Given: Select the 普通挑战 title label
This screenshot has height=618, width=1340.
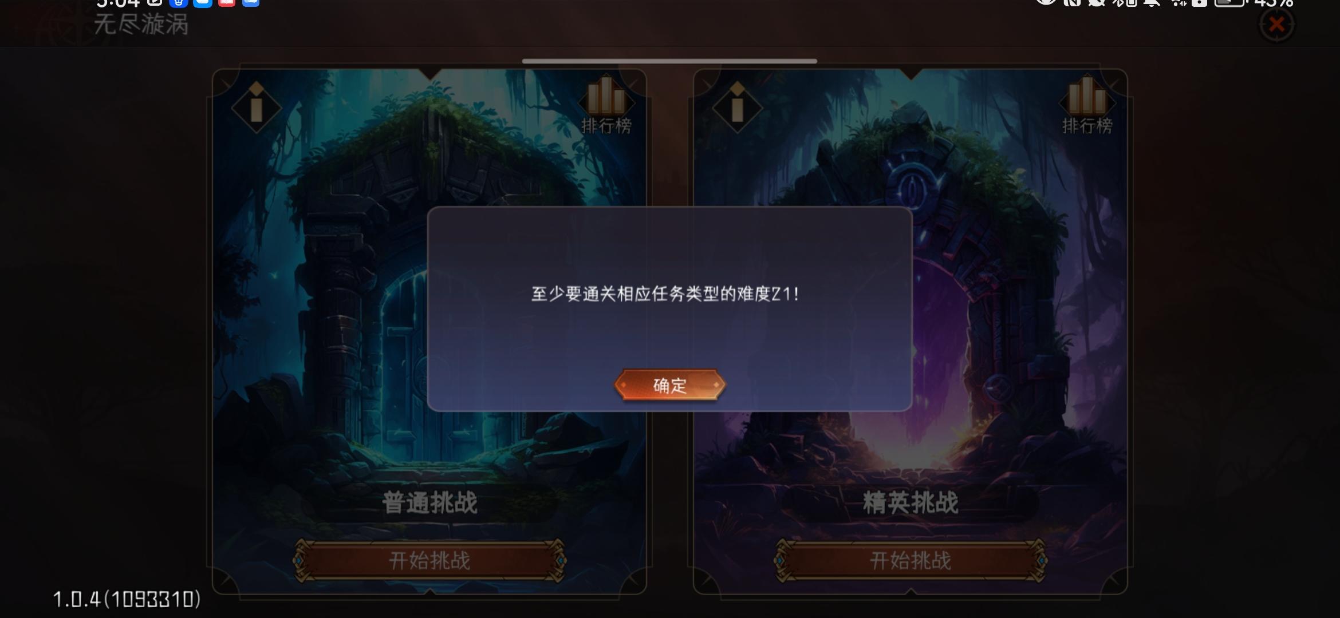Looking at the screenshot, I should 429,503.
